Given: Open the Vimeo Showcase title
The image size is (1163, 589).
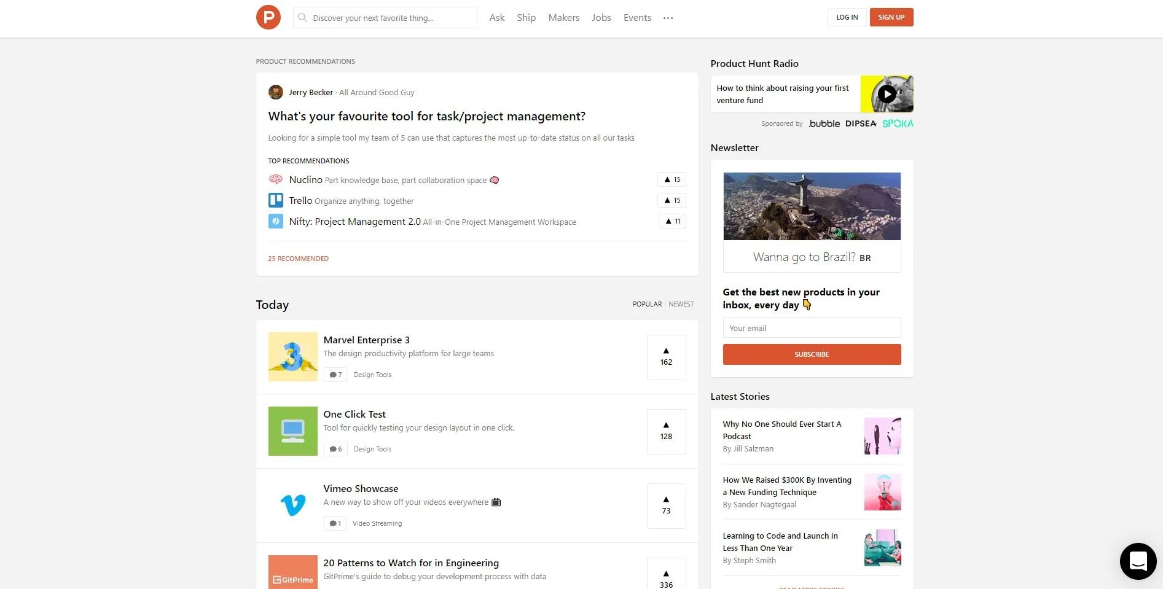Looking at the screenshot, I should pos(361,488).
